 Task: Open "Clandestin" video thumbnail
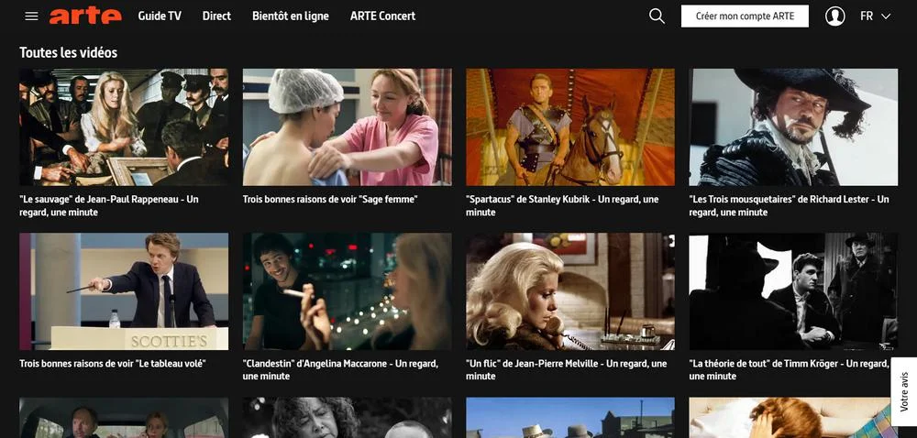click(x=347, y=291)
